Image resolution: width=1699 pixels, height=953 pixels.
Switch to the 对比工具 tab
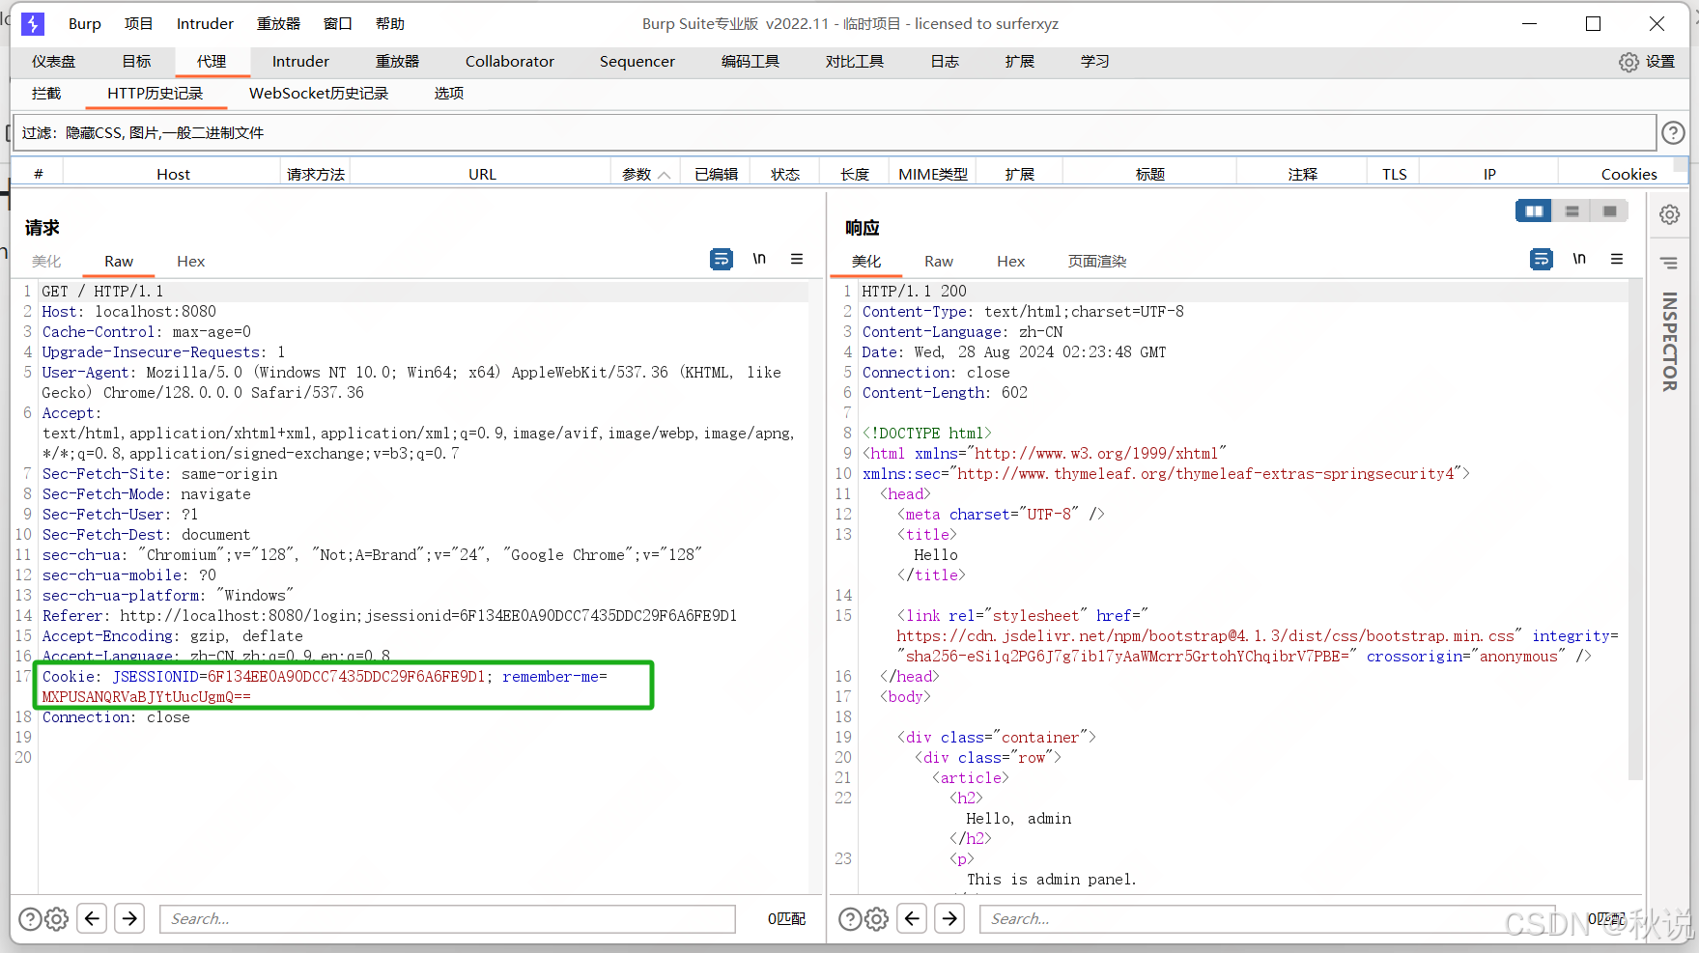855,62
